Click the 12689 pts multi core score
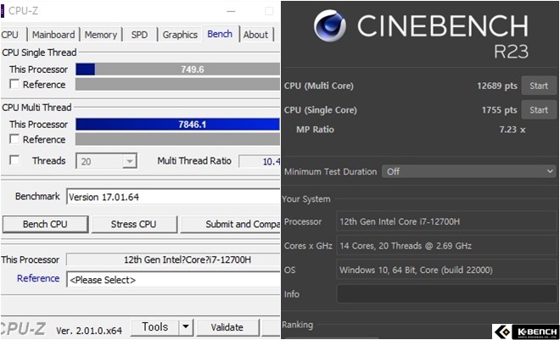Image resolution: width=560 pixels, height=340 pixels. [x=497, y=86]
